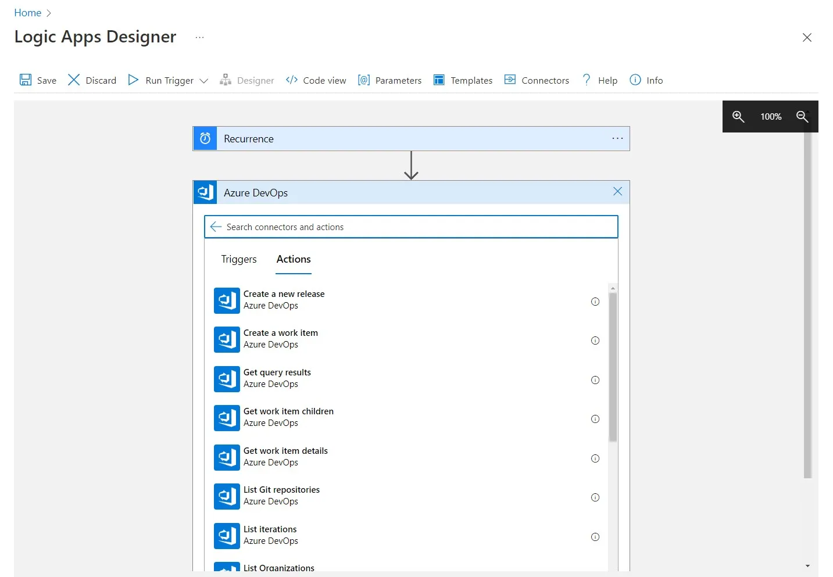Click the Connectors label
This screenshot has height=577, width=833.
point(545,81)
